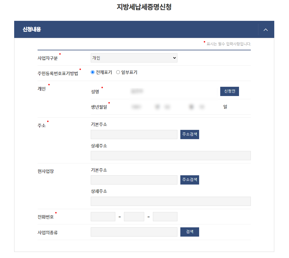The height and width of the screenshot is (258, 289).
Task: Select the middle phone number field
Action: [134, 216]
